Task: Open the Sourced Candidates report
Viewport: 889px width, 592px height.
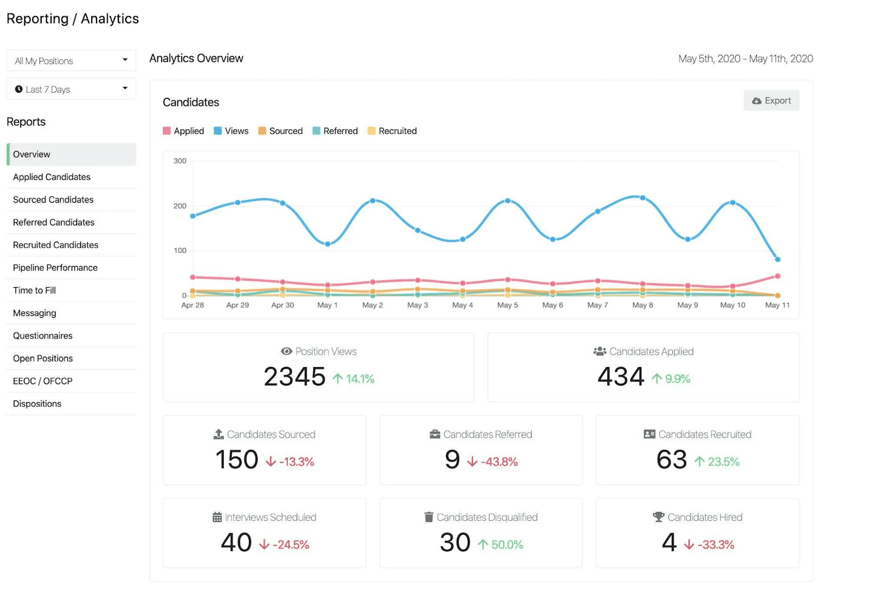Action: tap(71, 200)
